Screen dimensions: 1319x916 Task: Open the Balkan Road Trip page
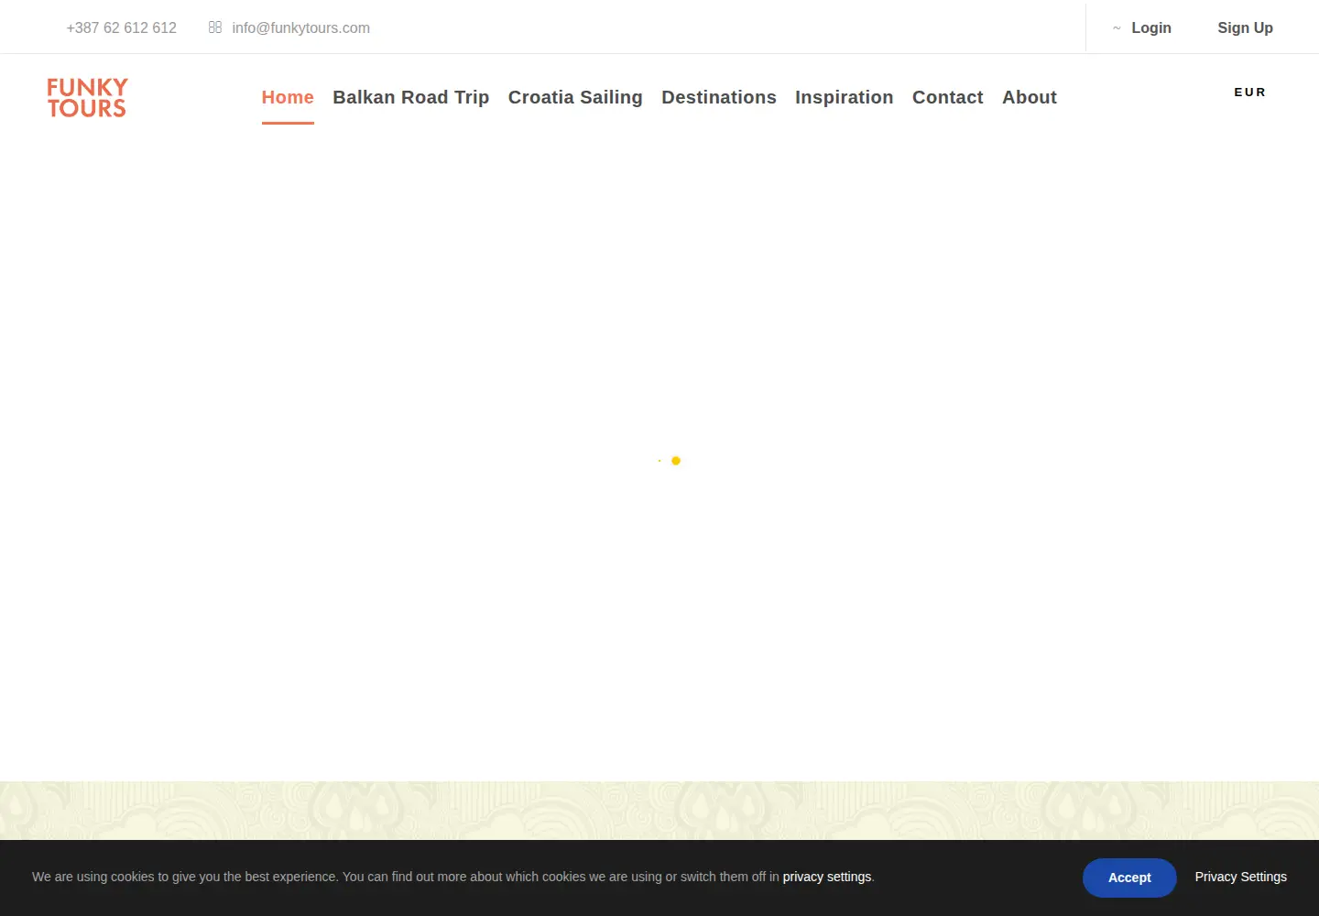410,97
